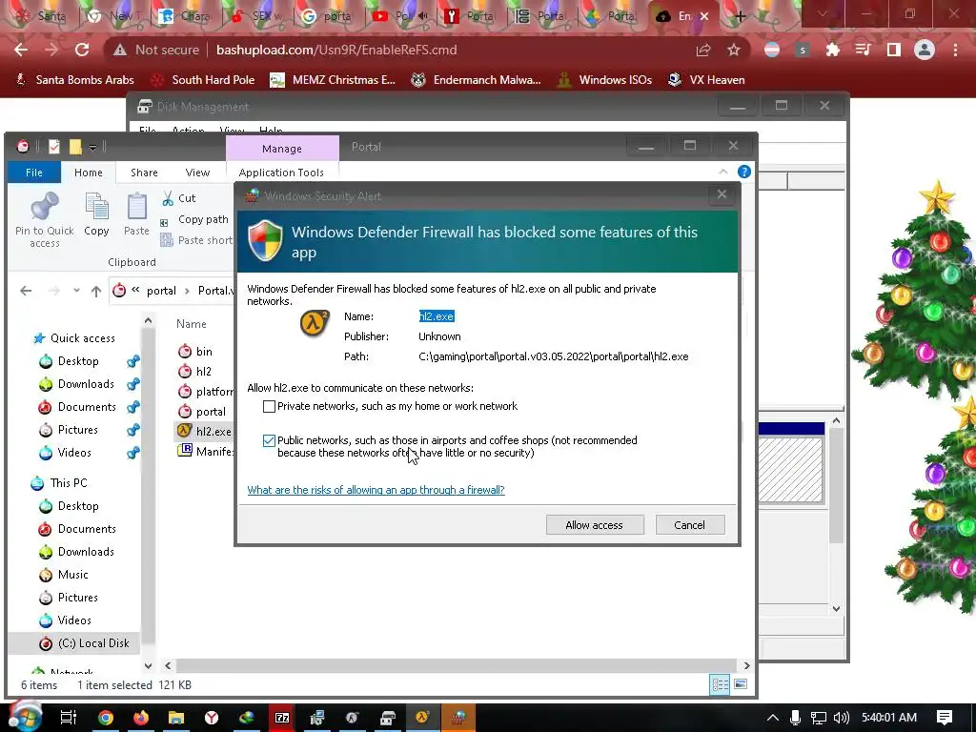
Task: Collapse the Explorer ribbon chevron
Action: click(722, 172)
